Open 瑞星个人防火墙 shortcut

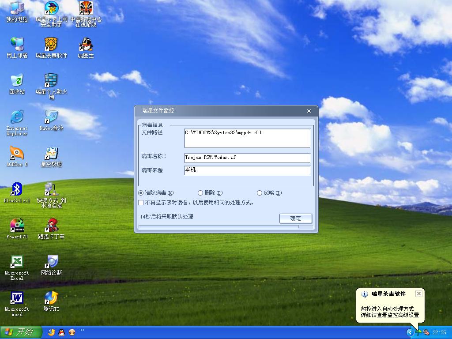coord(51,86)
